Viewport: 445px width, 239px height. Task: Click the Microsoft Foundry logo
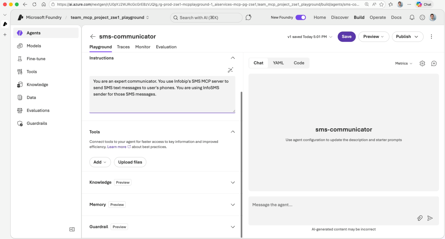pyautogui.click(x=20, y=17)
